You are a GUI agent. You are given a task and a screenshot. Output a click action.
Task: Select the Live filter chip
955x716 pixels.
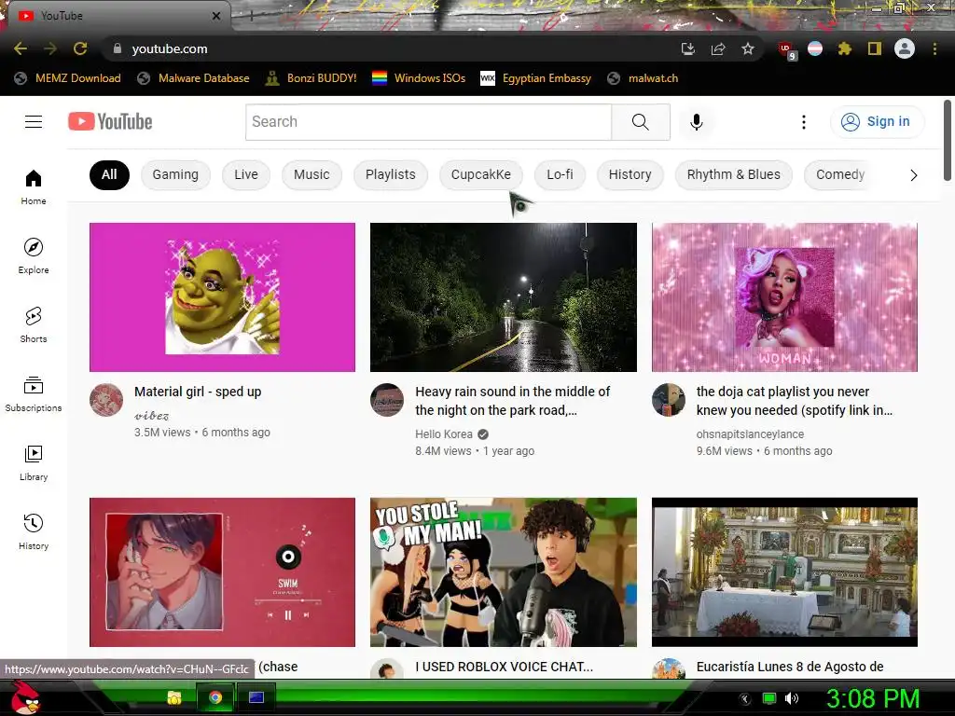click(x=246, y=174)
